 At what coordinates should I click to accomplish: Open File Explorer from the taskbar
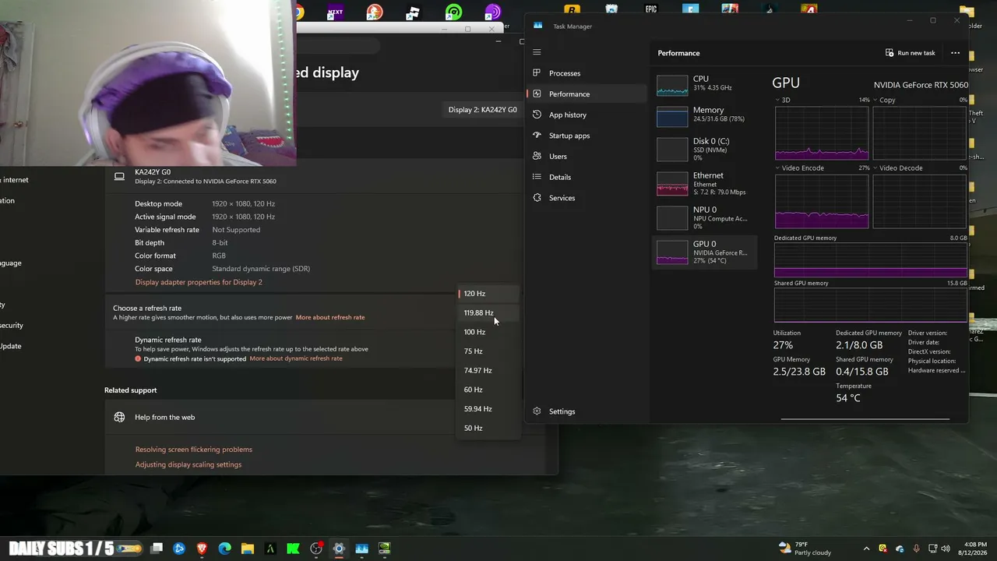(247, 549)
